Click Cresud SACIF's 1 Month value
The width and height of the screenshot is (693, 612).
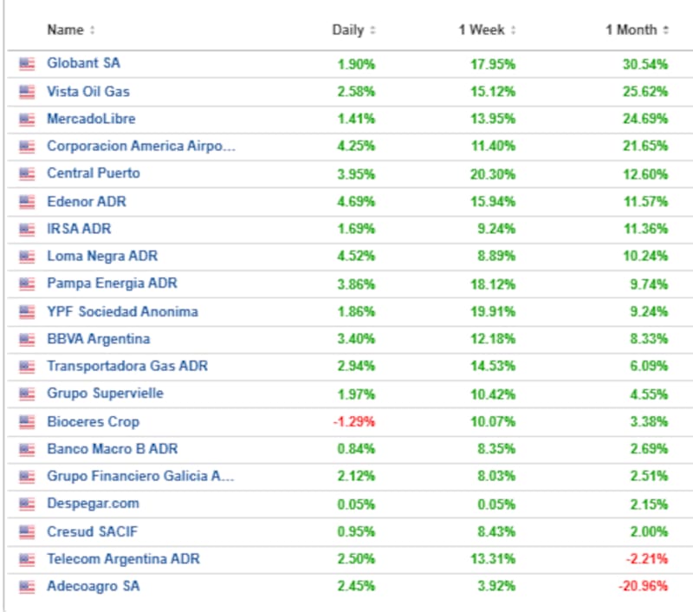pyautogui.click(x=650, y=531)
